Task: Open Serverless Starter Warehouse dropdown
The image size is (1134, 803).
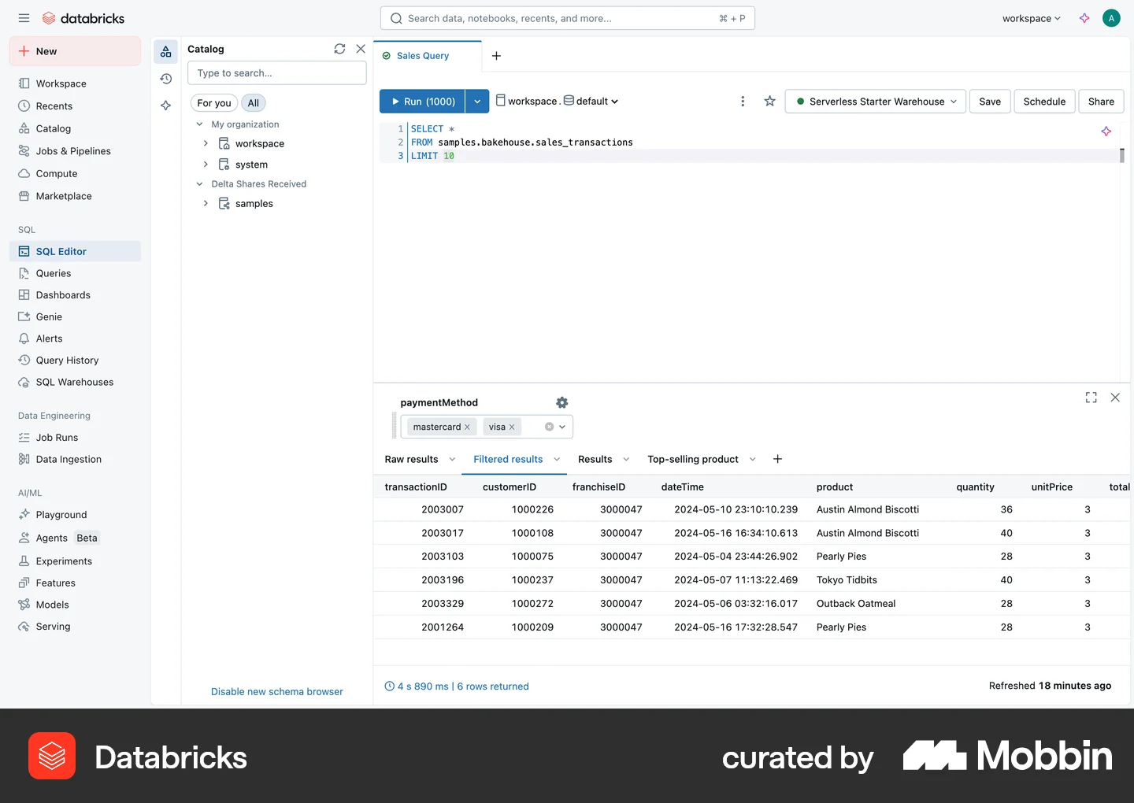Action: click(876, 102)
